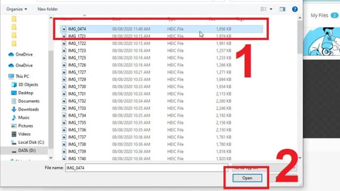
Task: Select file IMG_1722
Action: 161,43
